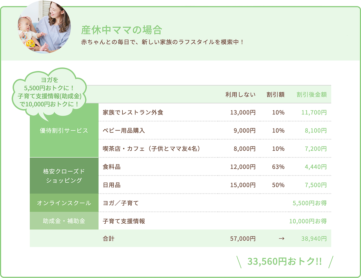Click the 助成金・補助金 category label

tap(64, 221)
